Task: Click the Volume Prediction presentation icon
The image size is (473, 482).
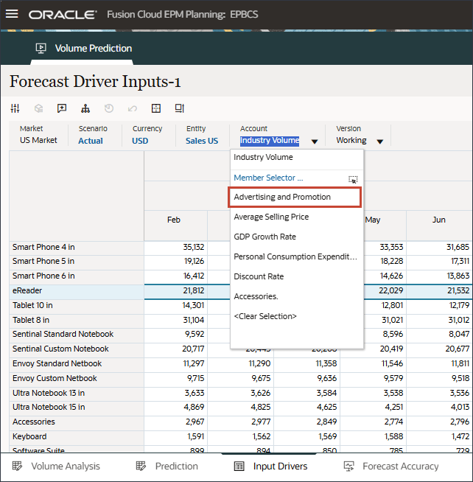Action: 41,48
